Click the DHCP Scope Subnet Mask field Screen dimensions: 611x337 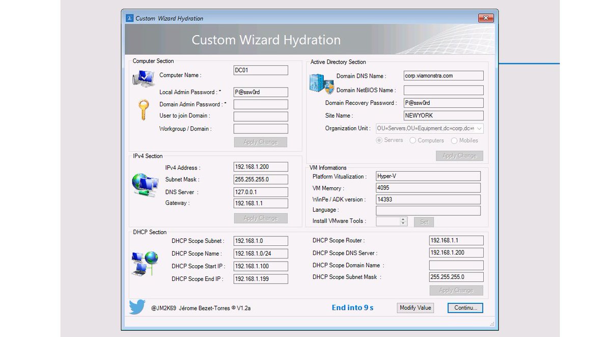coord(456,277)
